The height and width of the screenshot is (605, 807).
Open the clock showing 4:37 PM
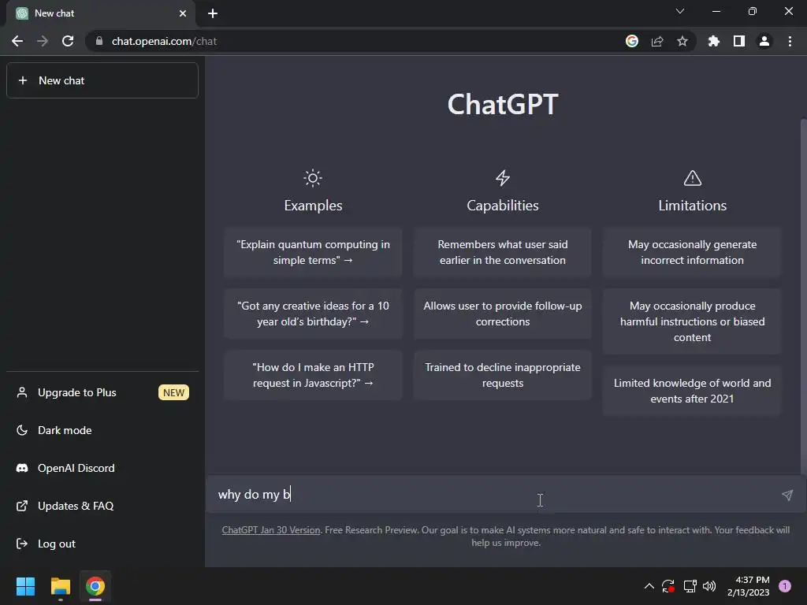749,586
